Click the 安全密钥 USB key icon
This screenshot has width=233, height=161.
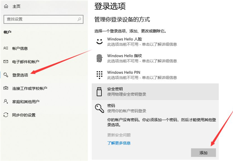point(99,91)
